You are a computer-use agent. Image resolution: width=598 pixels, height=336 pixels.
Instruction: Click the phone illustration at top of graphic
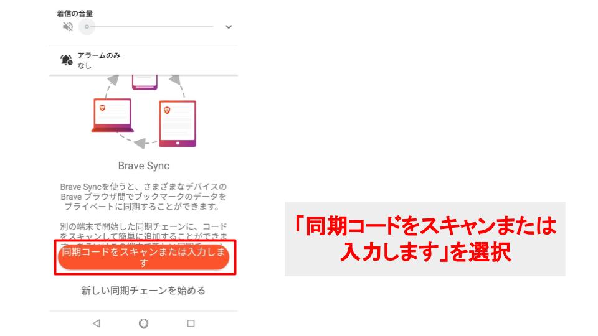(x=145, y=82)
